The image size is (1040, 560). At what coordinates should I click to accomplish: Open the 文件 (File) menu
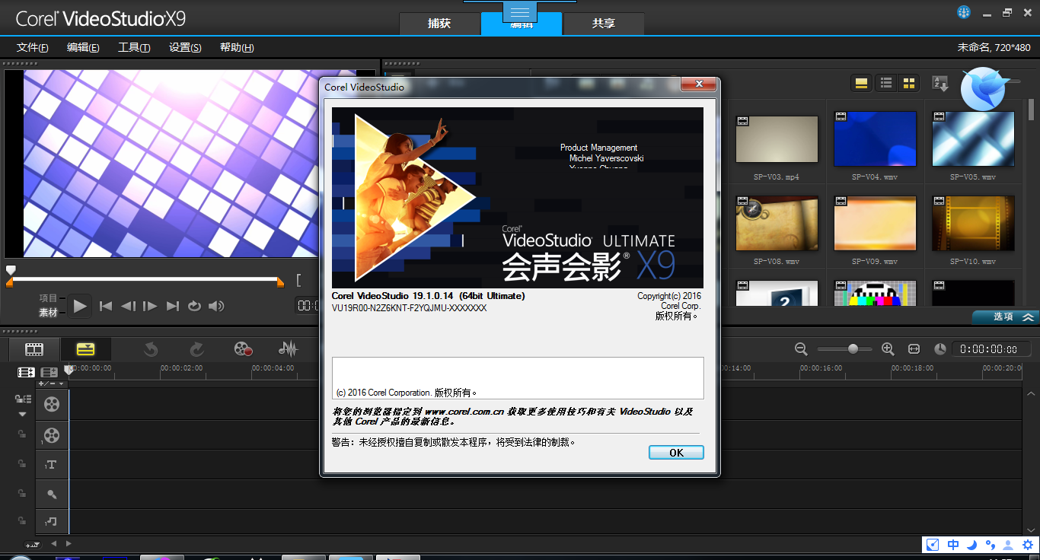pyautogui.click(x=33, y=47)
